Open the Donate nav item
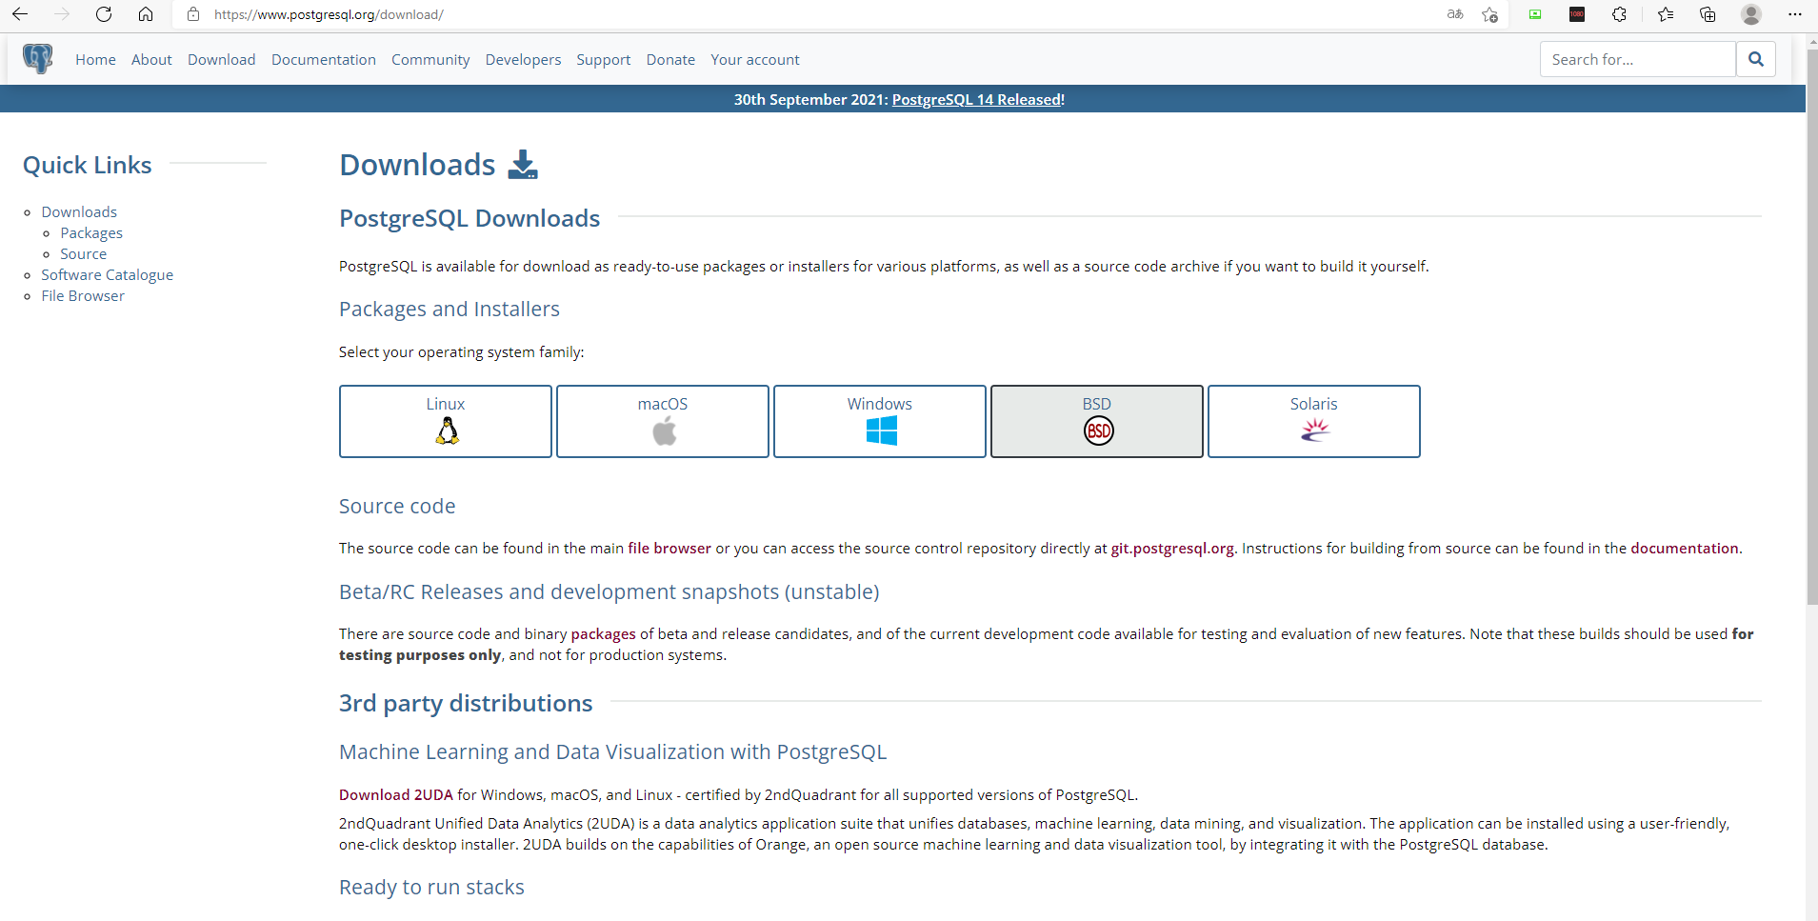 click(x=670, y=59)
